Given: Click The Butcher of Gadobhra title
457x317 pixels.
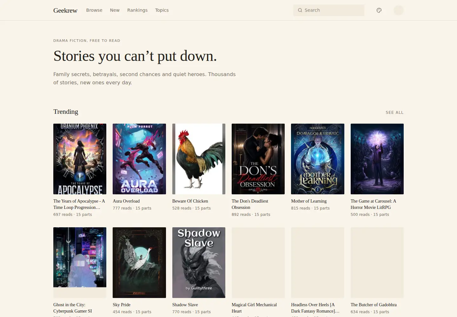Looking at the screenshot, I should 374,305.
